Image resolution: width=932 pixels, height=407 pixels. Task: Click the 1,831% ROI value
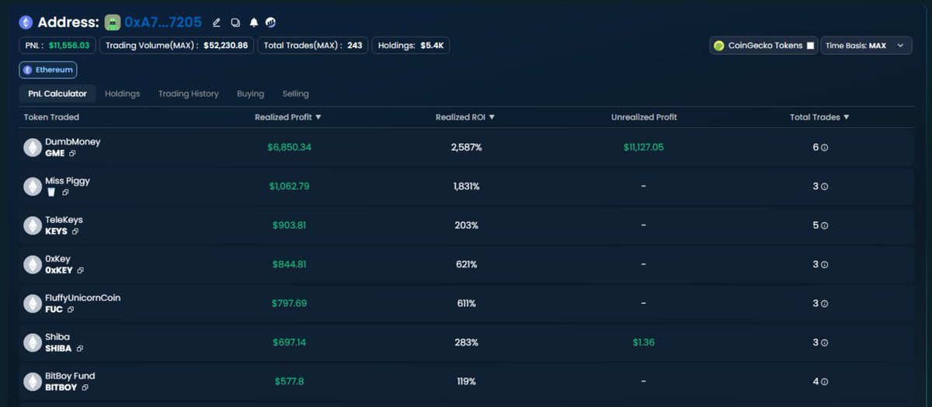[x=466, y=186]
